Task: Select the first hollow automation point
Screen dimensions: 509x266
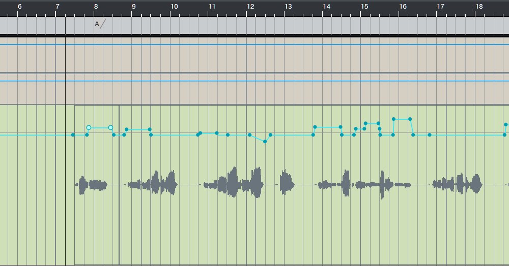Action: [89, 127]
